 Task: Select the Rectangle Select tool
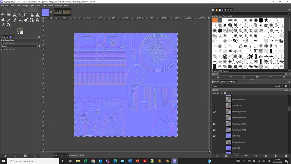(8, 15)
